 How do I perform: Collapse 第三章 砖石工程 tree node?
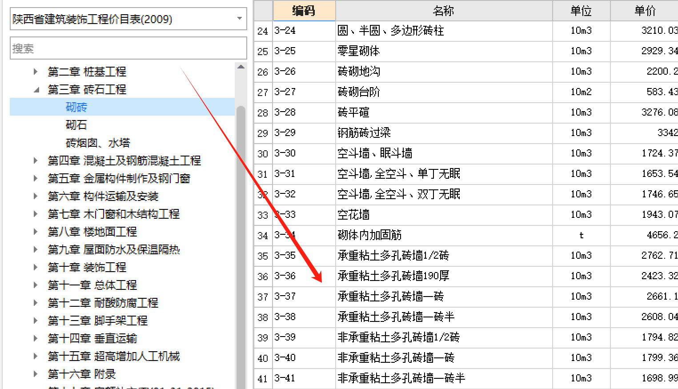36,89
